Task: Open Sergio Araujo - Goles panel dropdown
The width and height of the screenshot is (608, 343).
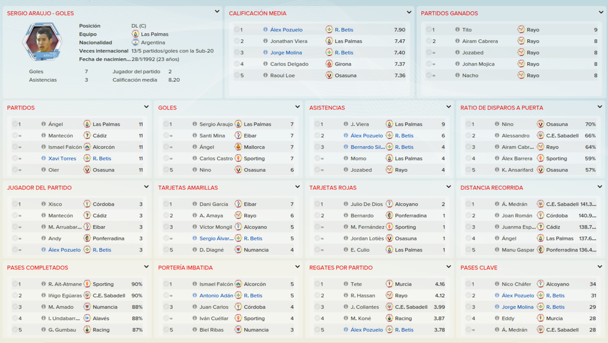Action: pos(217,12)
